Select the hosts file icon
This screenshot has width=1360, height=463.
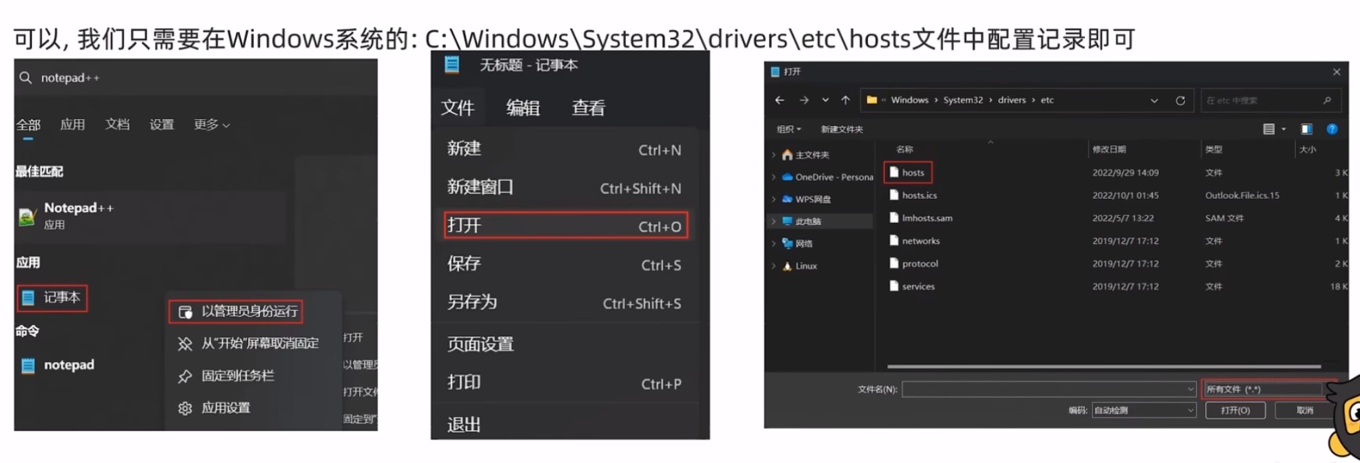[x=894, y=172]
